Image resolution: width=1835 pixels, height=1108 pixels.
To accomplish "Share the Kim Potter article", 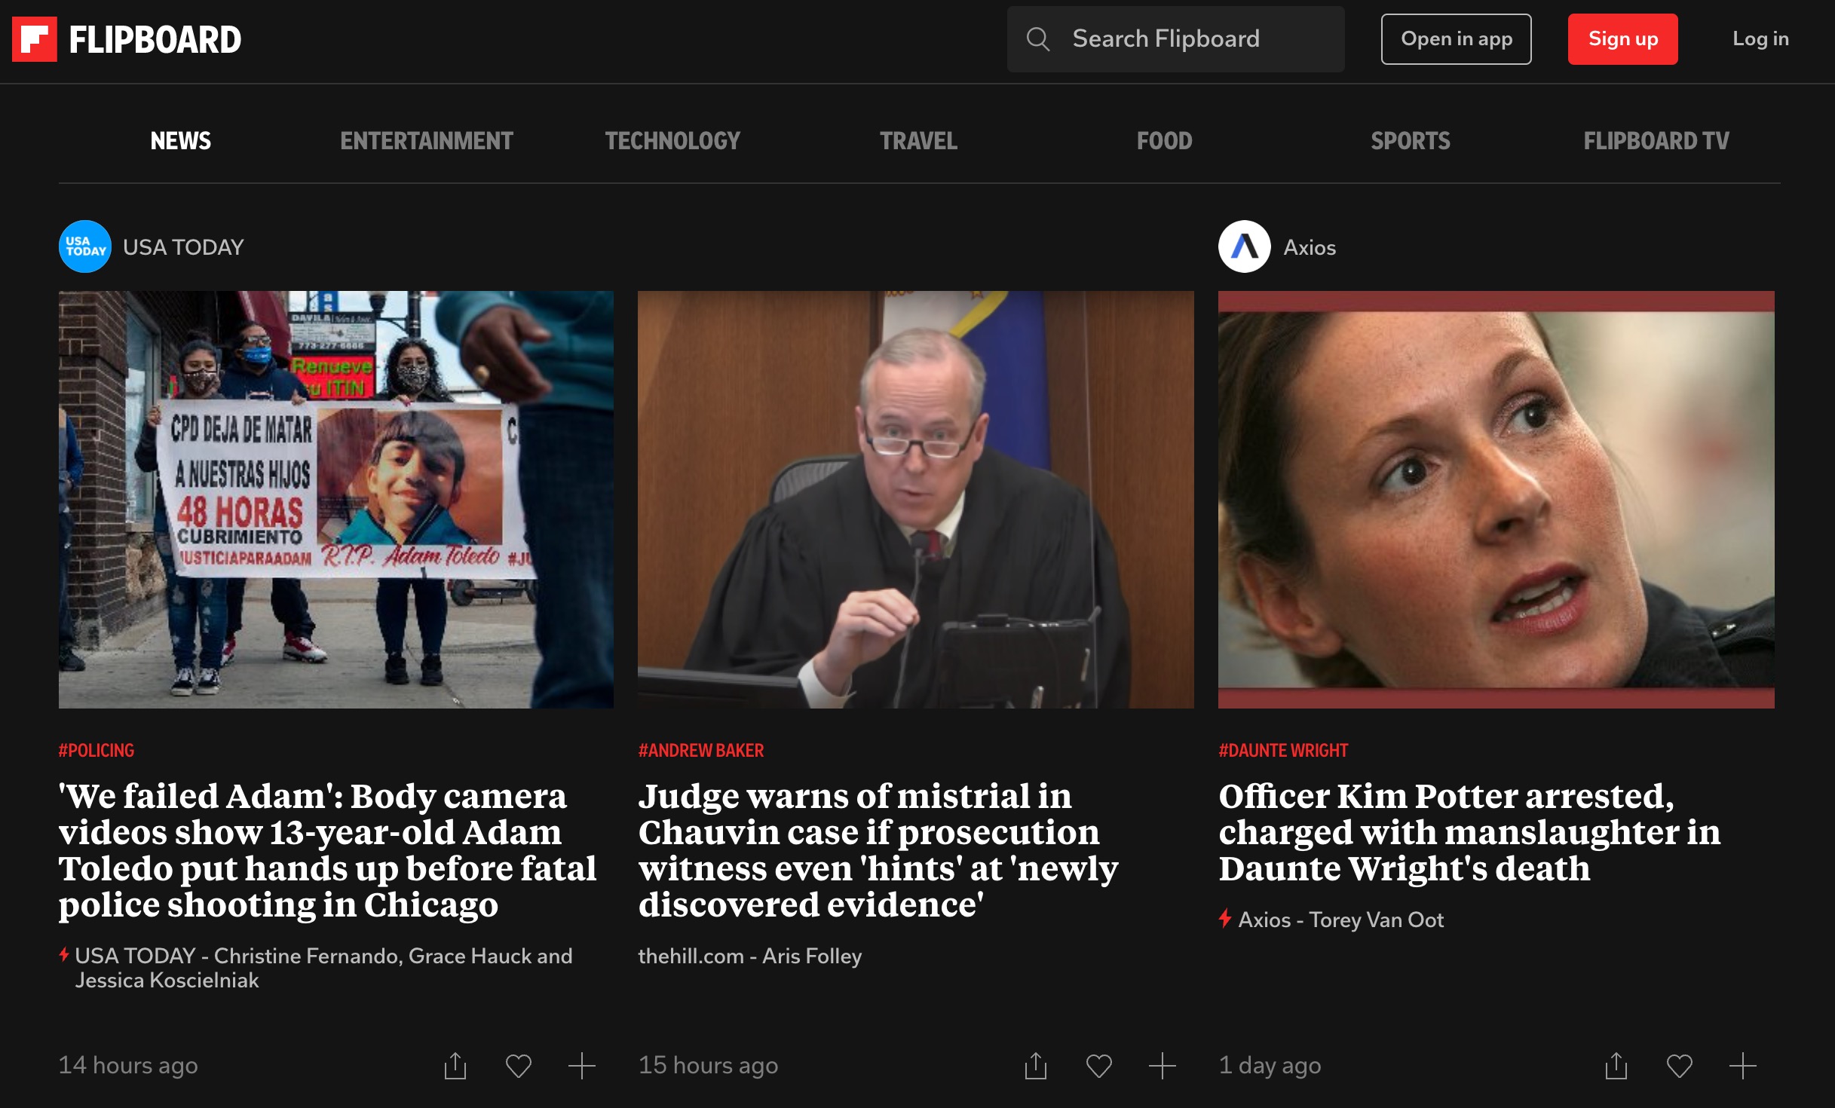I will click(x=1616, y=1066).
